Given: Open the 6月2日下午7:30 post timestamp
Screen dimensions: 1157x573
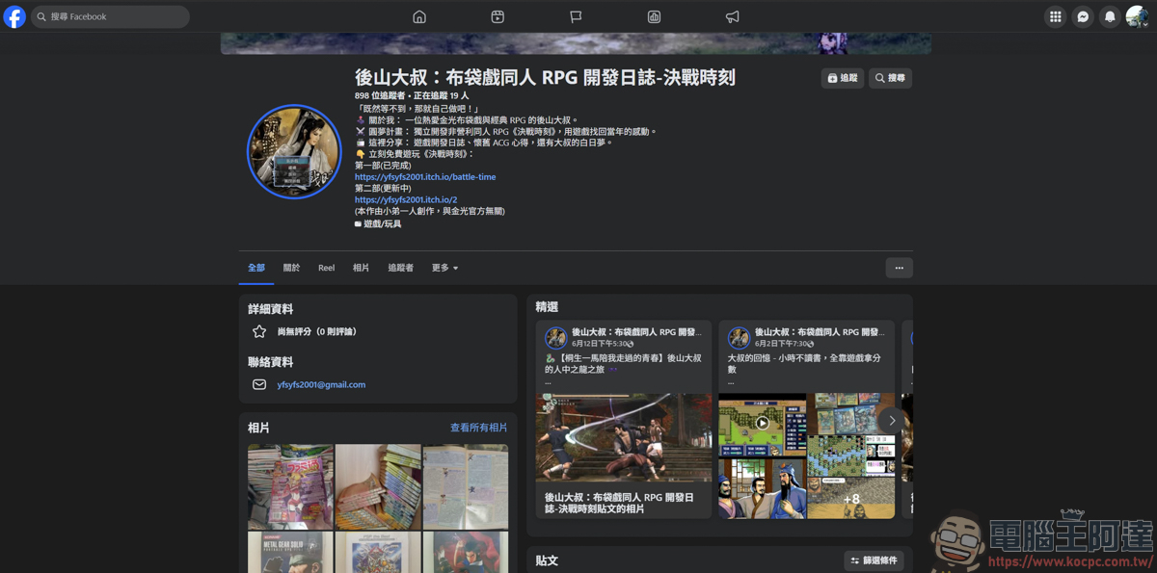Looking at the screenshot, I should (x=782, y=344).
